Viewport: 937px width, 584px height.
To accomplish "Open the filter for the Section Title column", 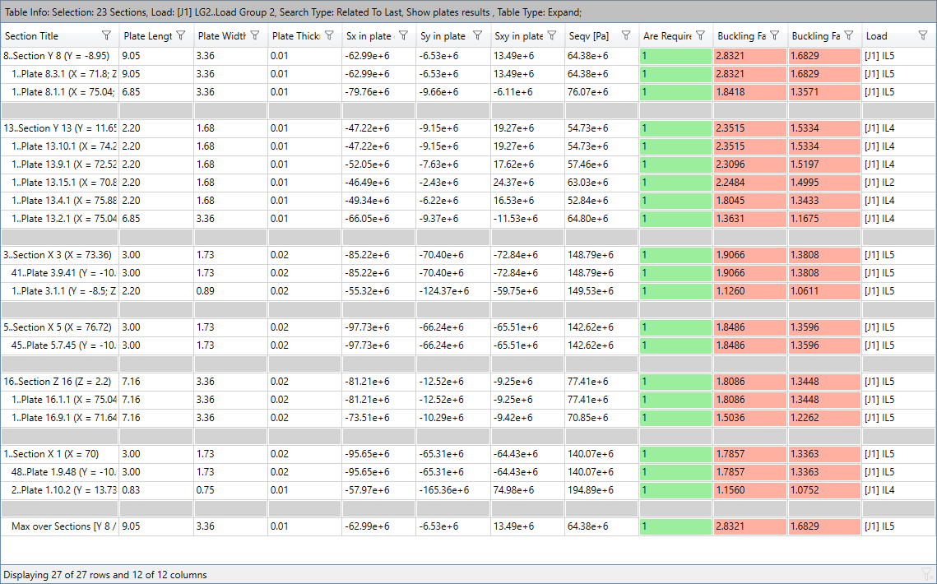I will click(x=106, y=36).
